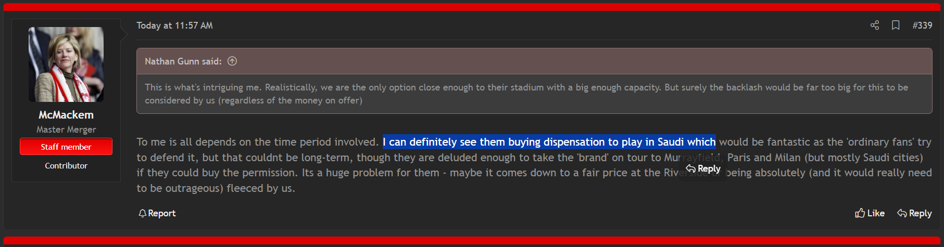Click the Nathan Gunn said quote header

[x=183, y=61]
